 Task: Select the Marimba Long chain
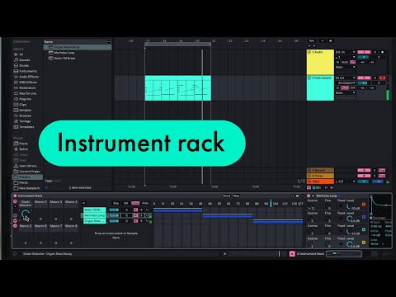(x=94, y=215)
